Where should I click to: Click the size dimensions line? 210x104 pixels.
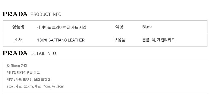(x=35, y=86)
